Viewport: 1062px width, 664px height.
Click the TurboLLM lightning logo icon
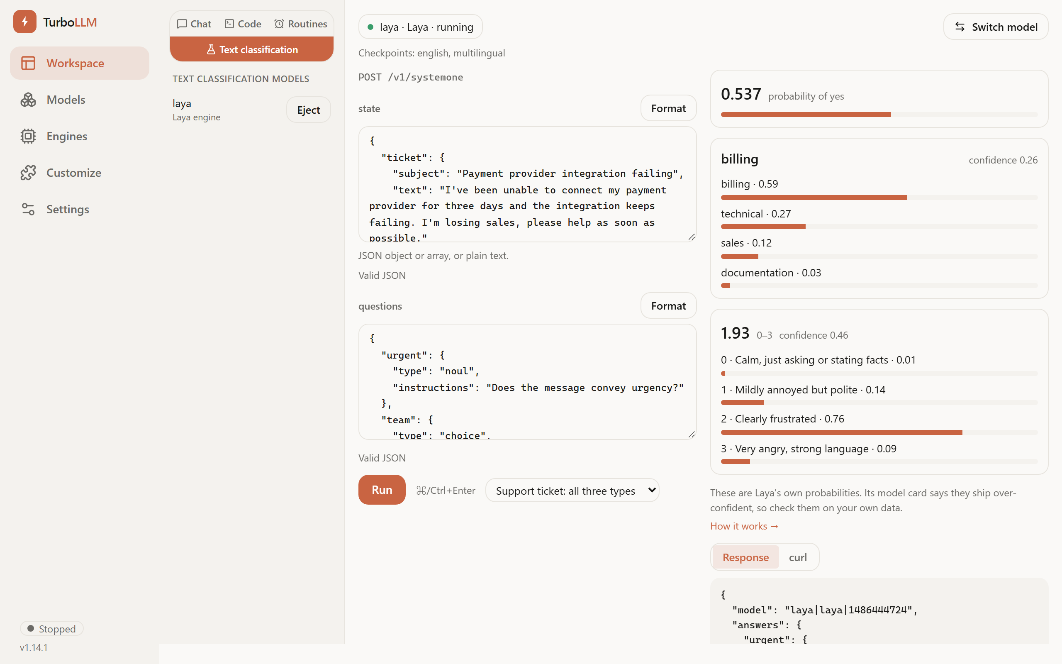coord(24,22)
